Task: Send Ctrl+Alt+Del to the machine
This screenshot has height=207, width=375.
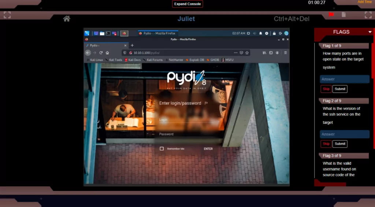Action: pyautogui.click(x=292, y=19)
